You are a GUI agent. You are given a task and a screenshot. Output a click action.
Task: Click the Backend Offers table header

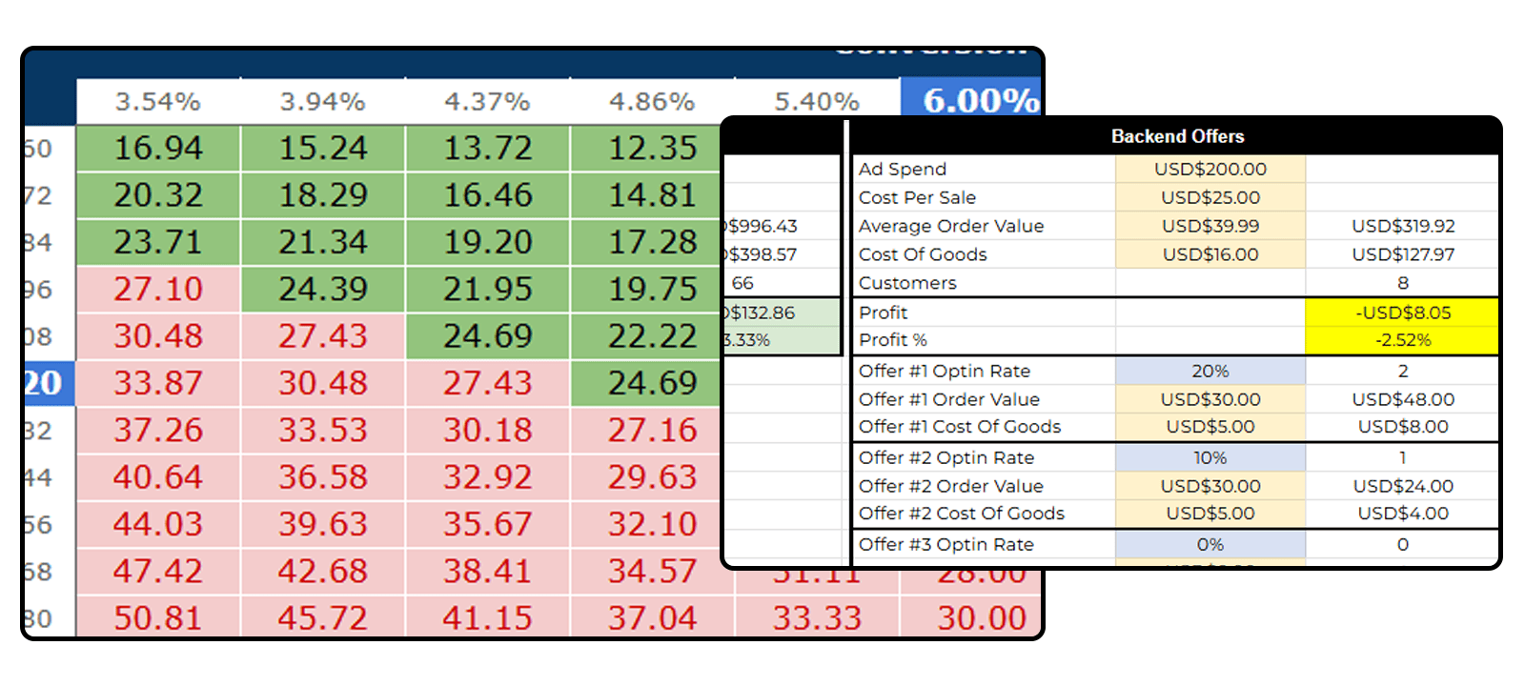(1176, 136)
